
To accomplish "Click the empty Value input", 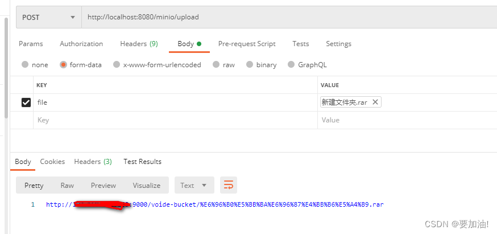I will tap(407, 120).
